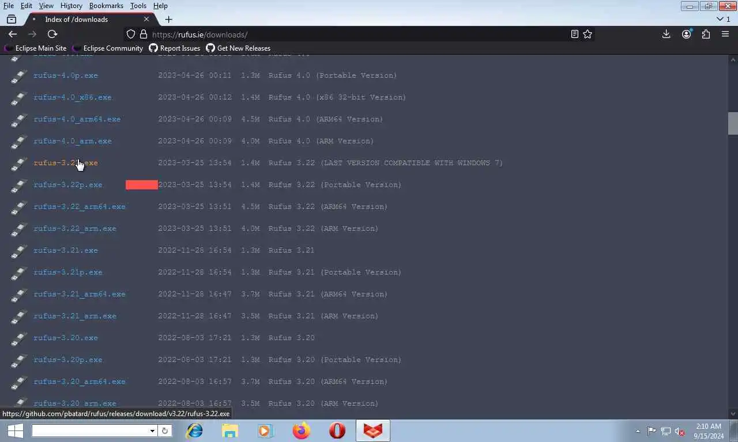The image size is (738, 442).
Task: Click the USB icon beside rufus-3.20p.exe
Action: tap(19, 361)
